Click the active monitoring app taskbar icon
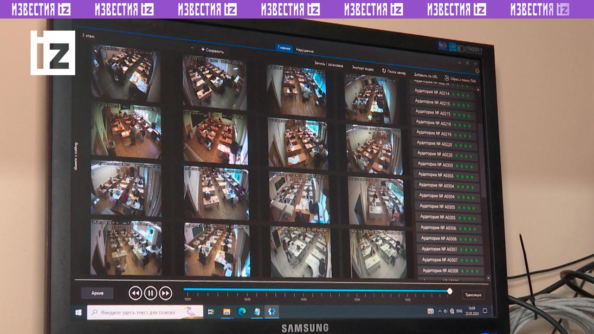594x334 pixels. pos(271,312)
